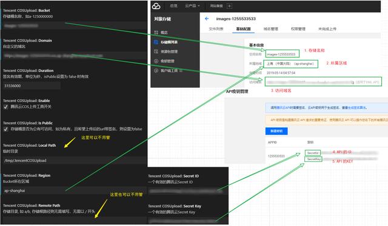Go back using the blue arrow beside images-1255533533
Screen dimensions: 388x226
pos(207,19)
